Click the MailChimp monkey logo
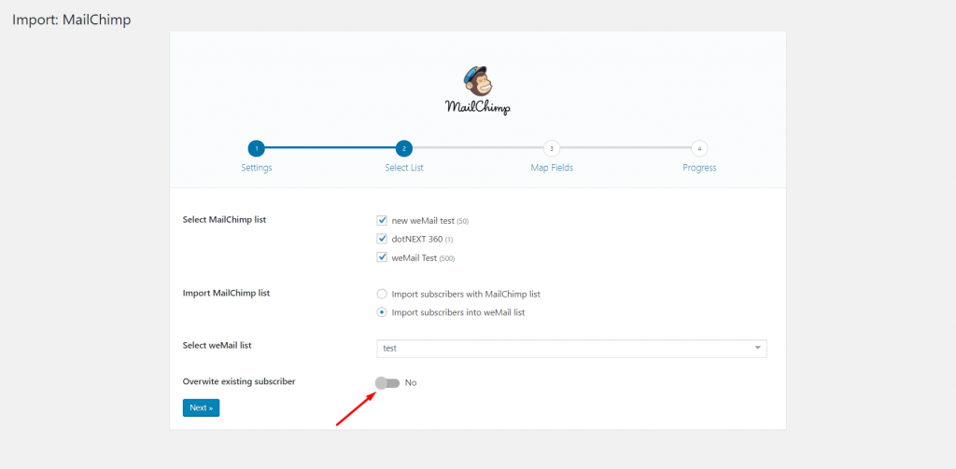Viewport: 956px width, 469px height. tap(478, 90)
